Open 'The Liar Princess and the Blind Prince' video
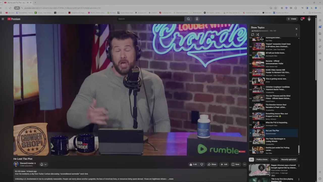 click(x=274, y=98)
